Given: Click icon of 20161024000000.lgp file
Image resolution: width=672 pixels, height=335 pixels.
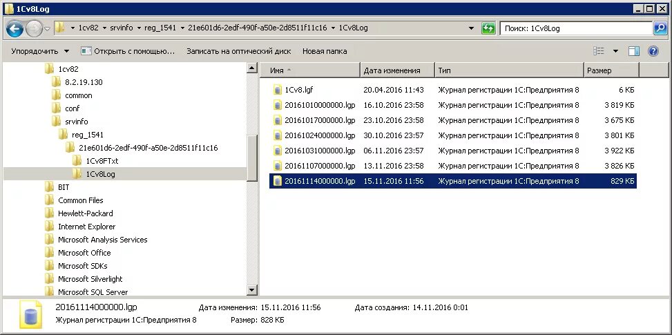Looking at the screenshot, I should [x=277, y=135].
